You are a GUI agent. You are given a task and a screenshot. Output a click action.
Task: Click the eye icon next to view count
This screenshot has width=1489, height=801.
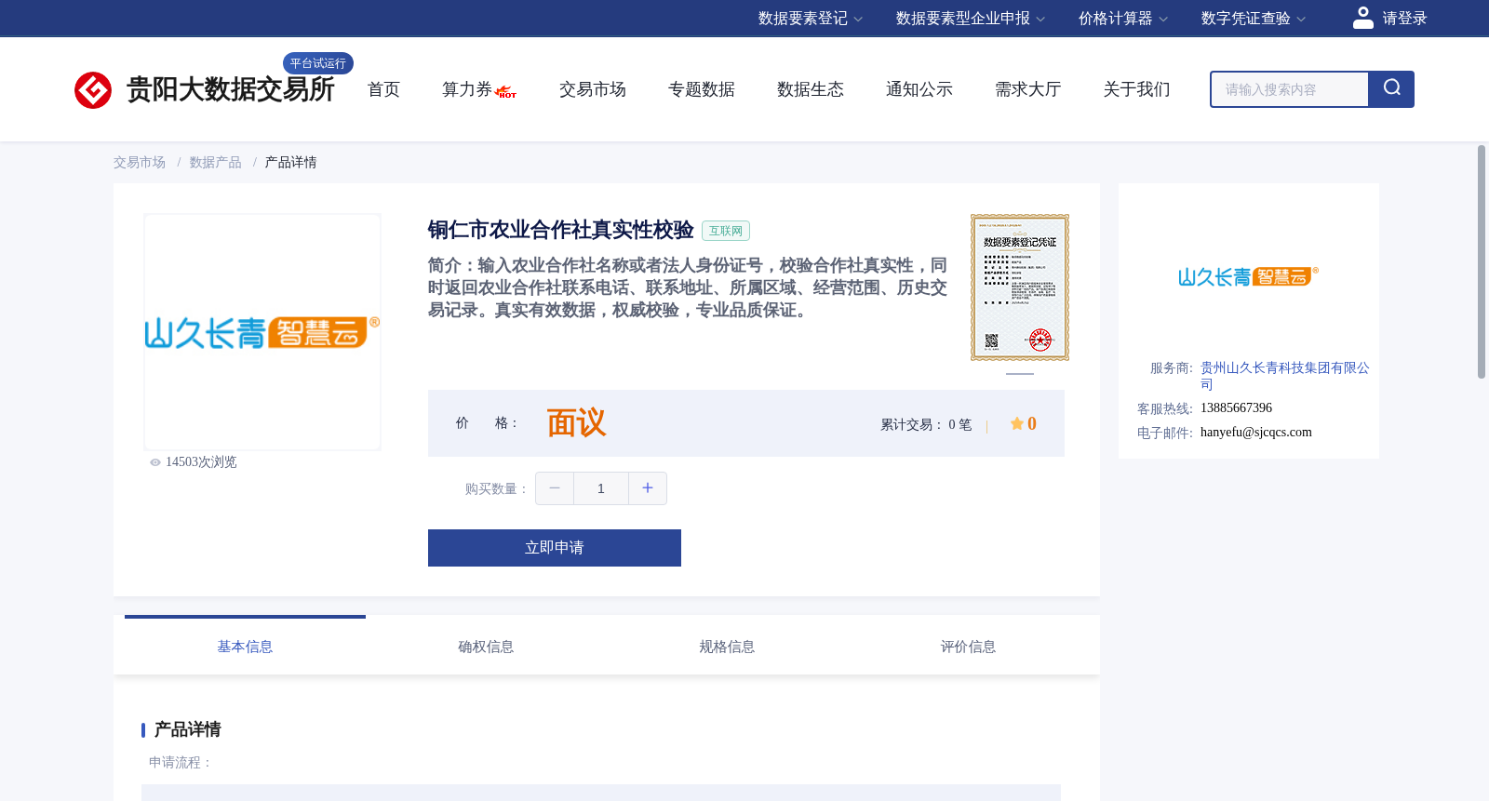tap(155, 462)
